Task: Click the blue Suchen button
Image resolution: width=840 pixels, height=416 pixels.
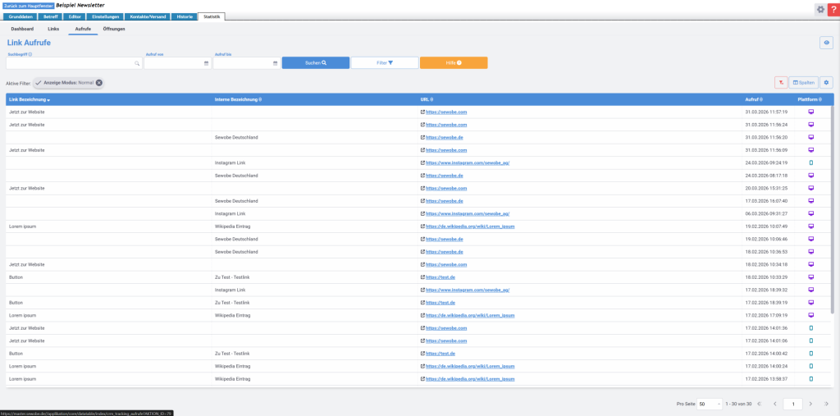Action: (x=316, y=63)
